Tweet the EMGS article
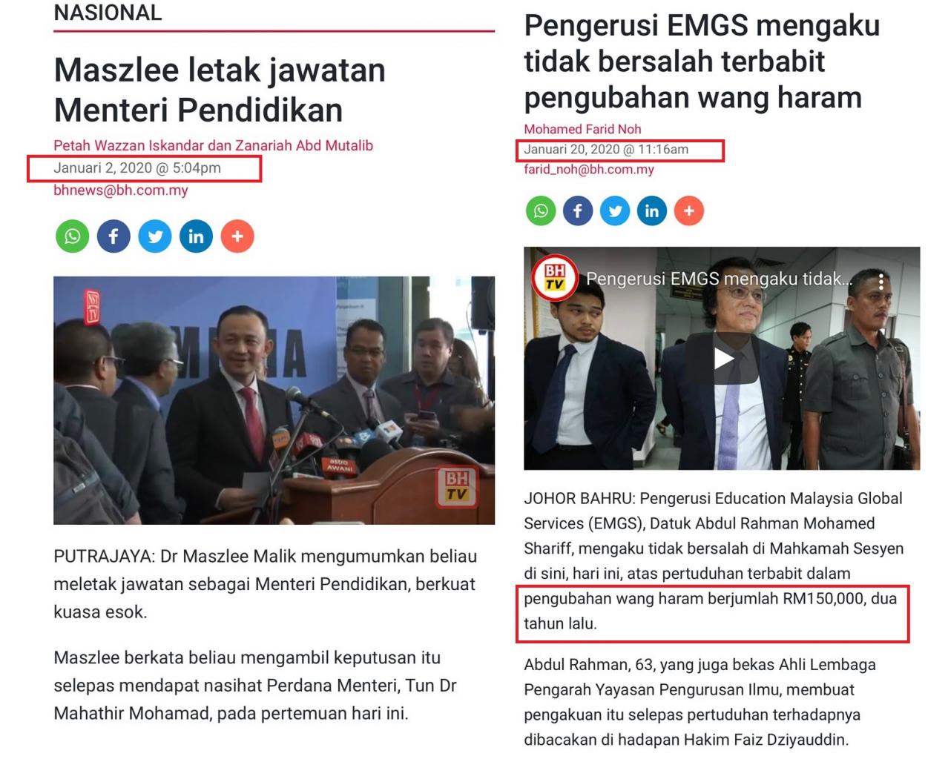The image size is (948, 759). [615, 211]
